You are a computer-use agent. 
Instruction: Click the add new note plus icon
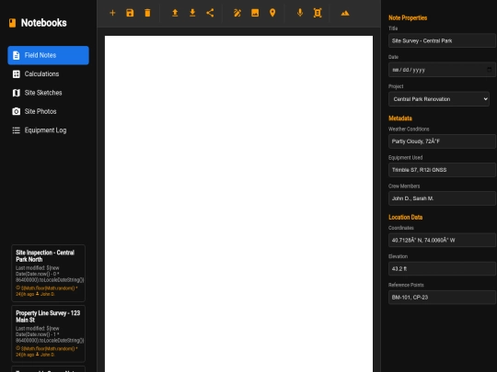tap(112, 13)
